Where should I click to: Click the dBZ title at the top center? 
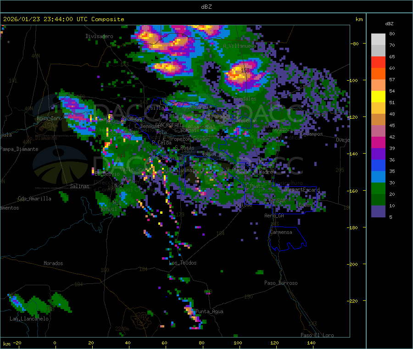click(206, 7)
